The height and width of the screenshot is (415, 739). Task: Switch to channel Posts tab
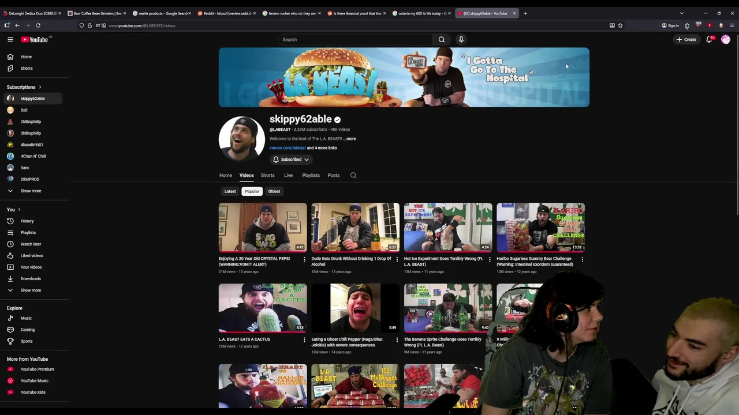point(334,175)
